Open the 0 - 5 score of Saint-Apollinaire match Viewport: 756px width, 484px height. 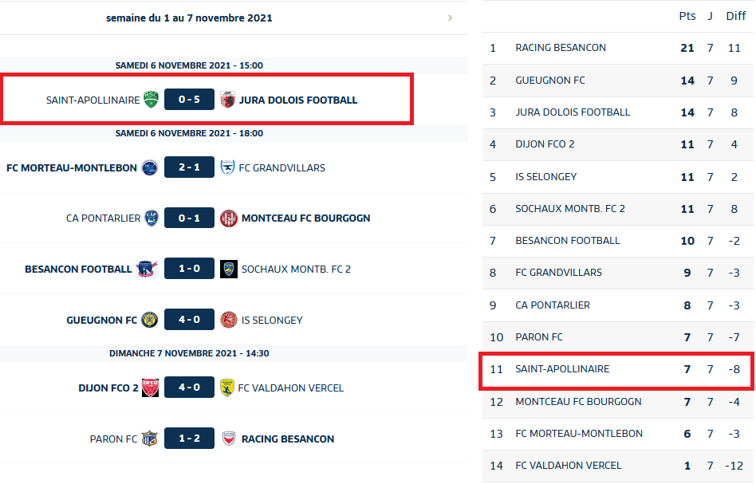pos(189,100)
